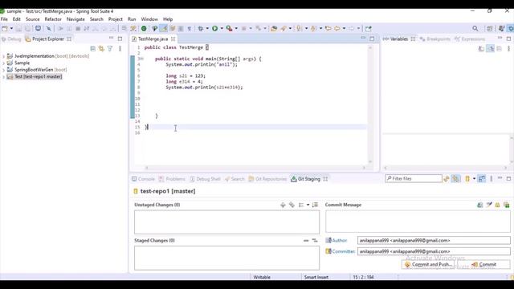Open the Navigate menu
Image resolution: width=514 pixels, height=289 pixels.
tap(75, 19)
